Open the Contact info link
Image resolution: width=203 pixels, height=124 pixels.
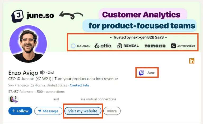[79, 85]
